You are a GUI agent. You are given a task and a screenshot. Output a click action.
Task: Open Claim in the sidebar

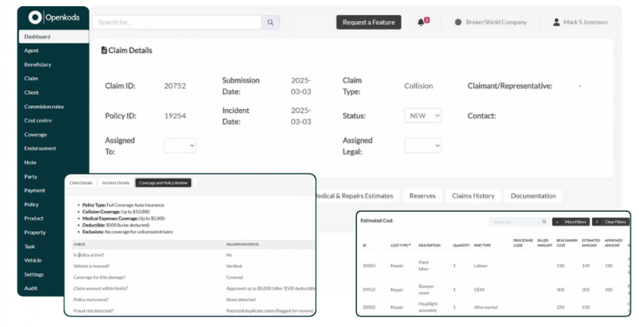coord(31,78)
